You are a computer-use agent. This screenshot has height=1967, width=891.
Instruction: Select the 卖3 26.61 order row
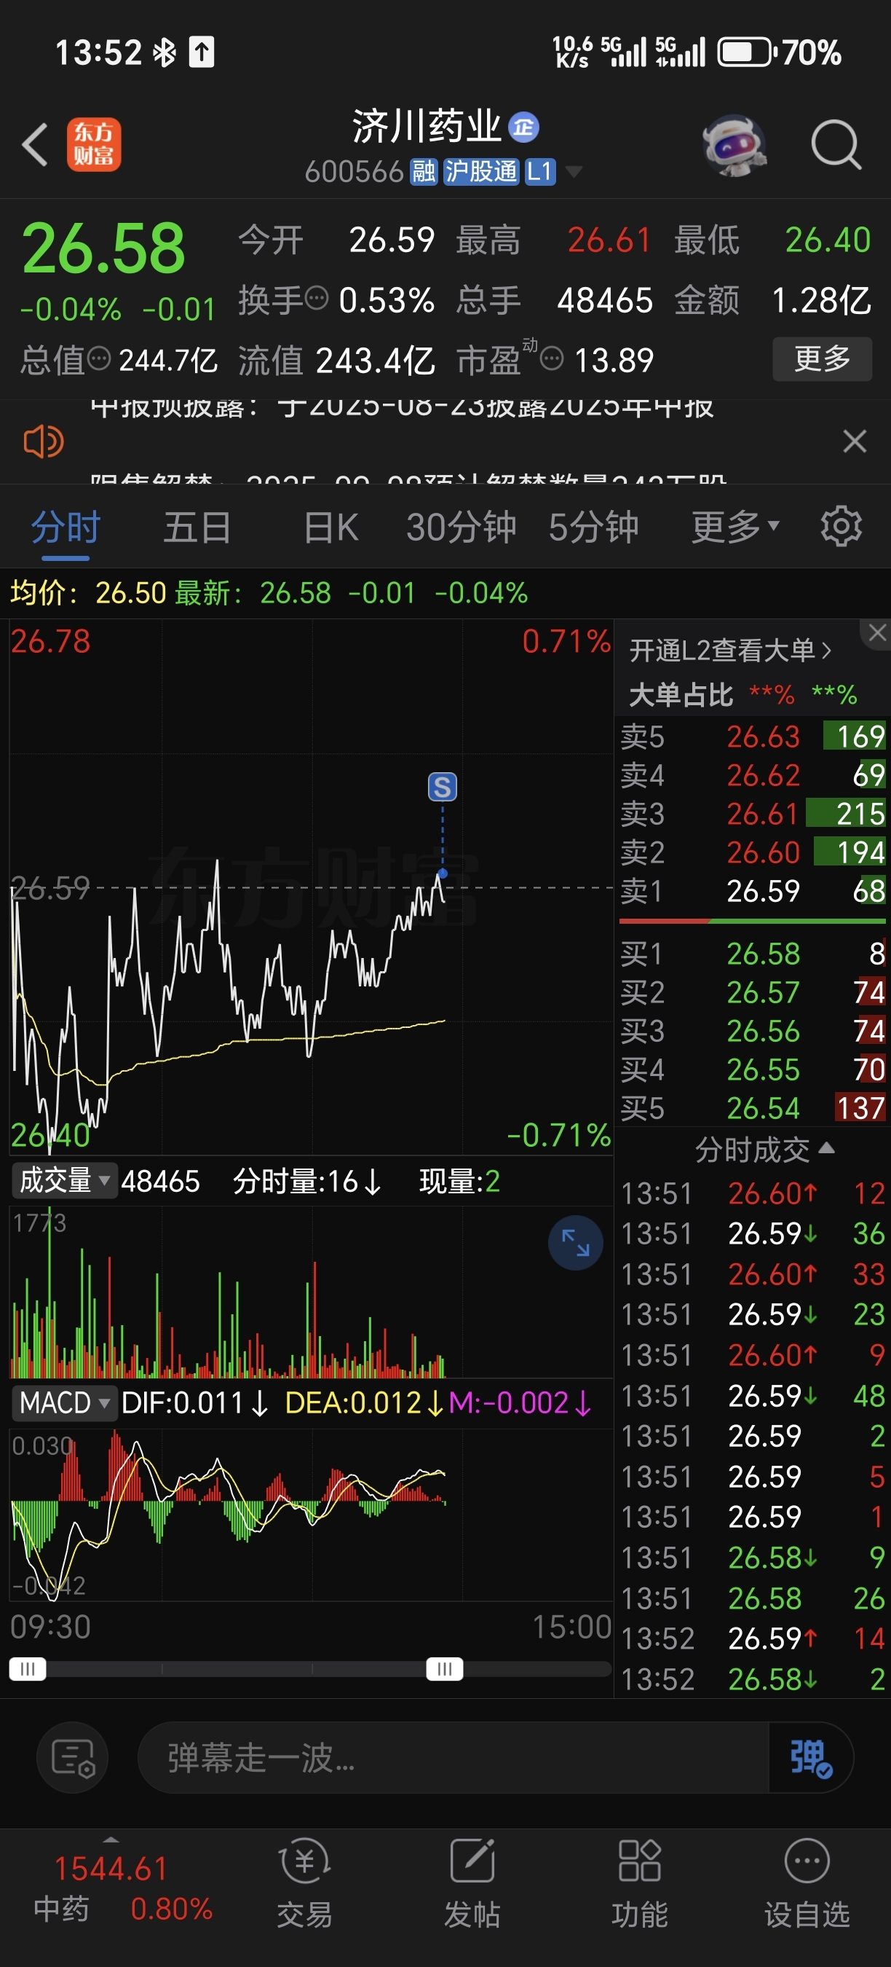(752, 814)
